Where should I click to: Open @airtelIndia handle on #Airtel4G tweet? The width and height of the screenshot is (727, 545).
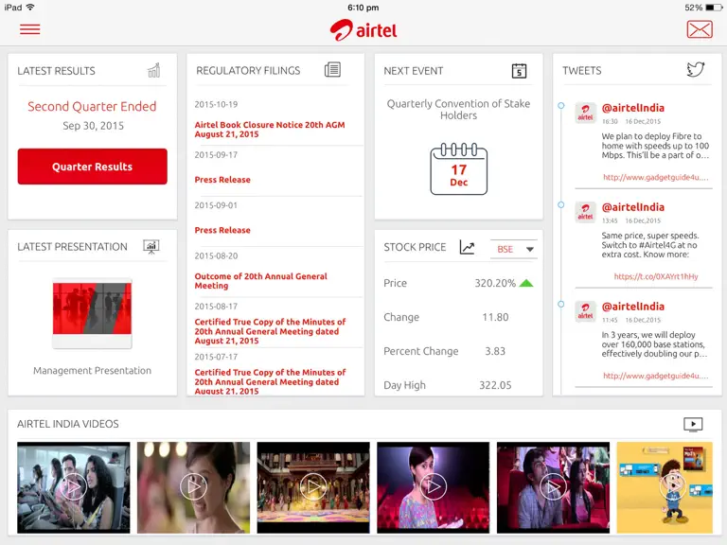(x=633, y=206)
